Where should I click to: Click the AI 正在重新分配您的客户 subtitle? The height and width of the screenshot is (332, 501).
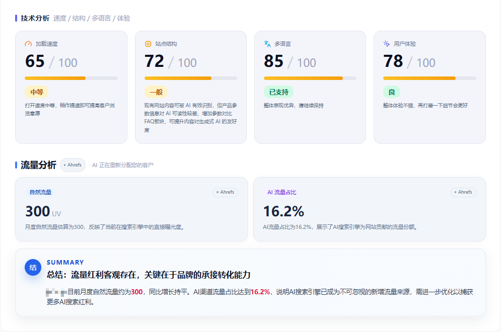coord(123,165)
